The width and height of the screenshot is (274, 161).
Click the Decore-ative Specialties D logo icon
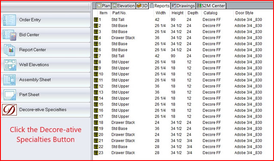(x=9, y=110)
